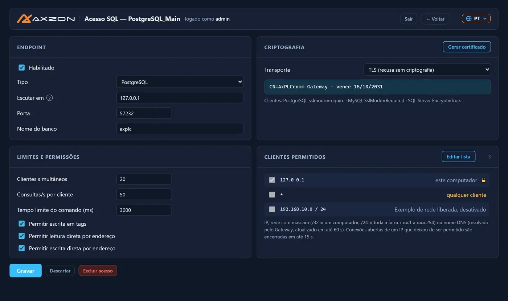Screen dimensions: 508x301
Task: Click the qualquer cliente label
Action: pos(466,195)
